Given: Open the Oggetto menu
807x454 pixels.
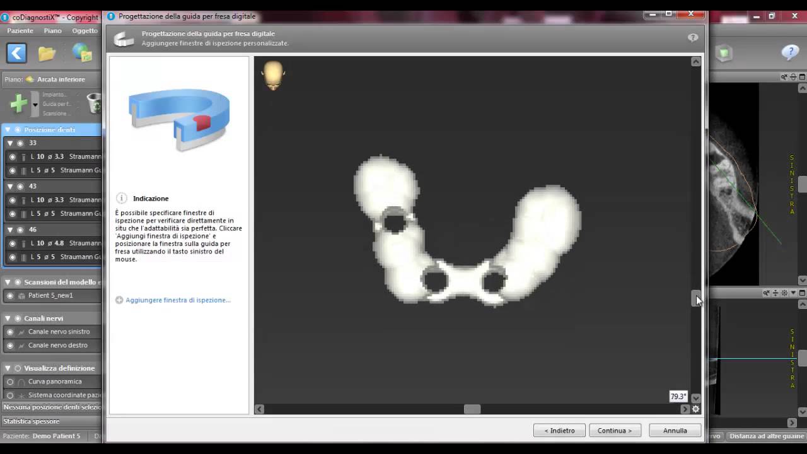Looking at the screenshot, I should click(x=85, y=30).
